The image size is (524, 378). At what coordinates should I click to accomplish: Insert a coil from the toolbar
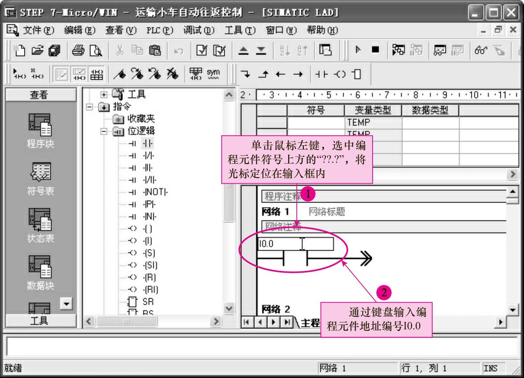click(x=340, y=74)
